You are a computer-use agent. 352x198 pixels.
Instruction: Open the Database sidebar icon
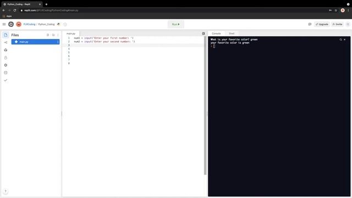click(5, 73)
